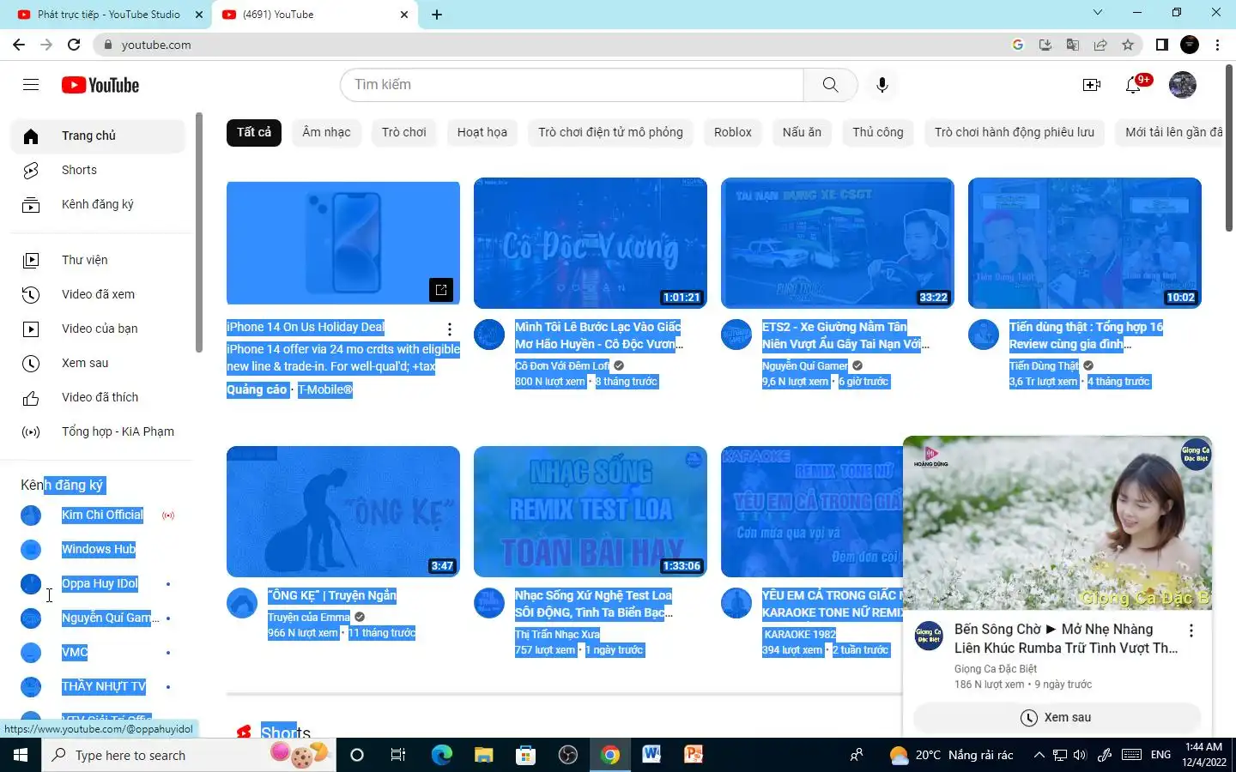Click the YouTube logo
Viewport: 1236px width, 772px height.
[x=100, y=85]
